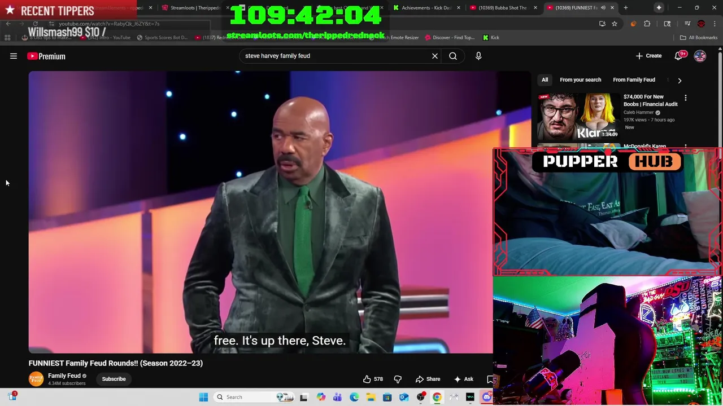Switch to OBS Studio in taskbar
723x406 pixels.
click(x=420, y=397)
